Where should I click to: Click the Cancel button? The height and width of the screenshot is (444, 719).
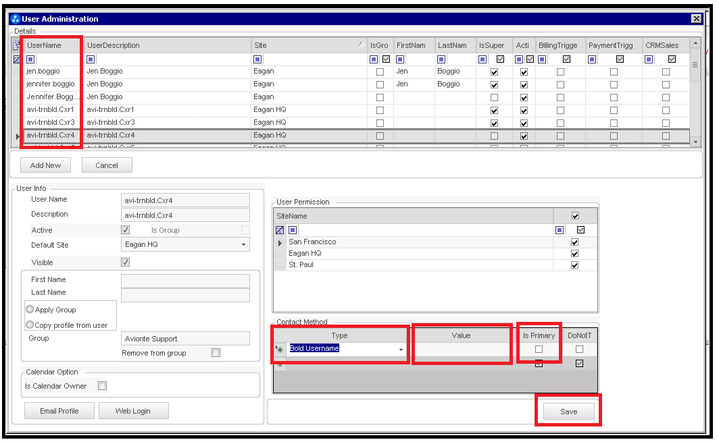pyautogui.click(x=107, y=165)
